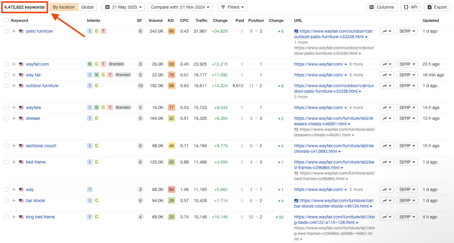The width and height of the screenshot is (454, 243).
Task: Click plus icon for sectional couch
Action: [x=14, y=146]
